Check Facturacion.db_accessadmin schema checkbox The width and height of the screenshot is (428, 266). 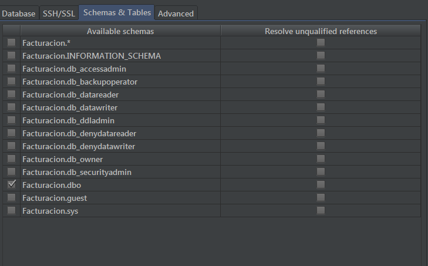tap(11, 68)
